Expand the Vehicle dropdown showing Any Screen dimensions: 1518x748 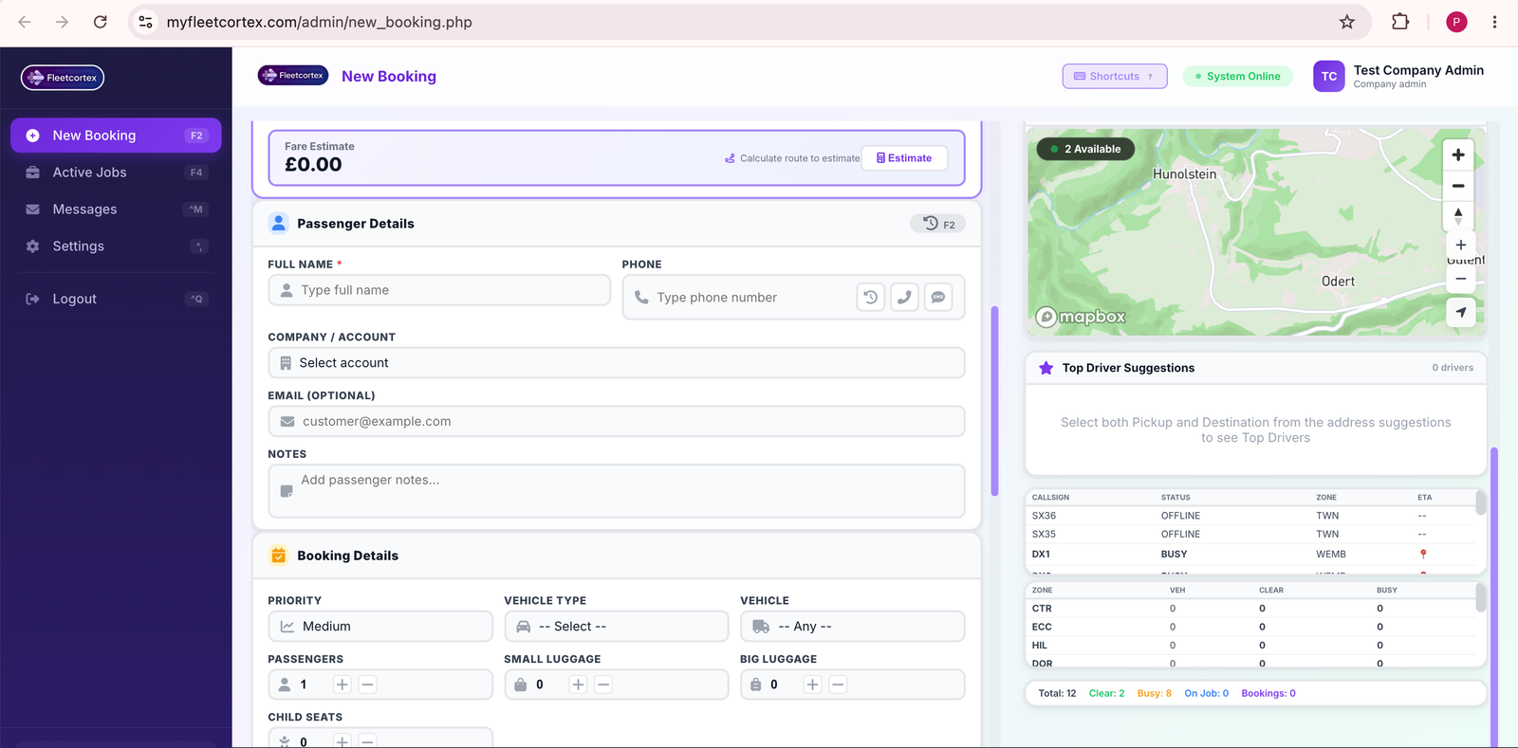853,627
